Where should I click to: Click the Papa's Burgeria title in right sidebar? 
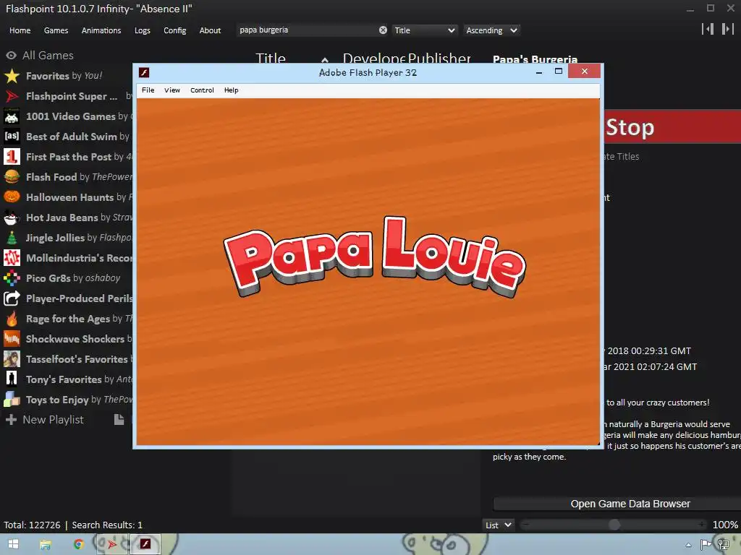point(535,59)
